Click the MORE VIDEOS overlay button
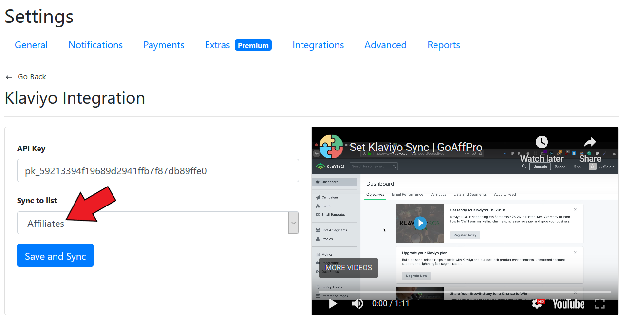Image resolution: width=622 pixels, height=318 pixels. click(348, 268)
